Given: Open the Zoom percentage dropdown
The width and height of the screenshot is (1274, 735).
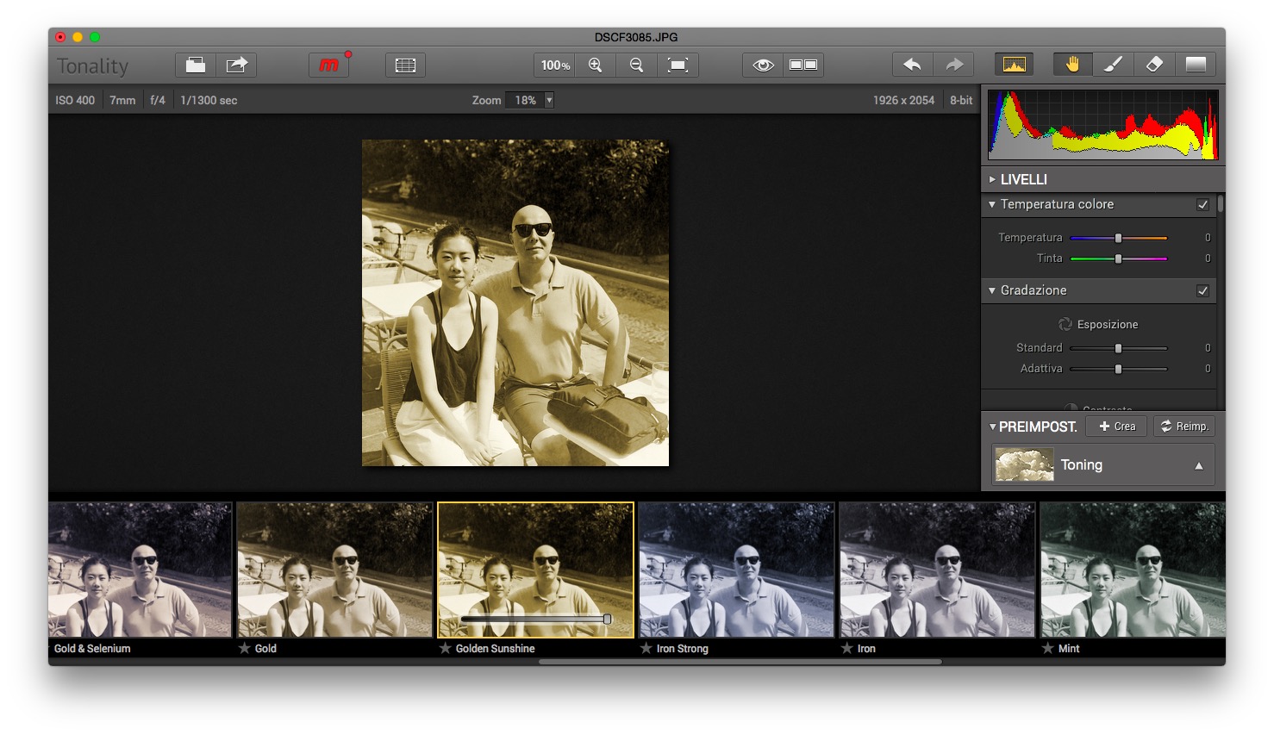Looking at the screenshot, I should tap(548, 100).
